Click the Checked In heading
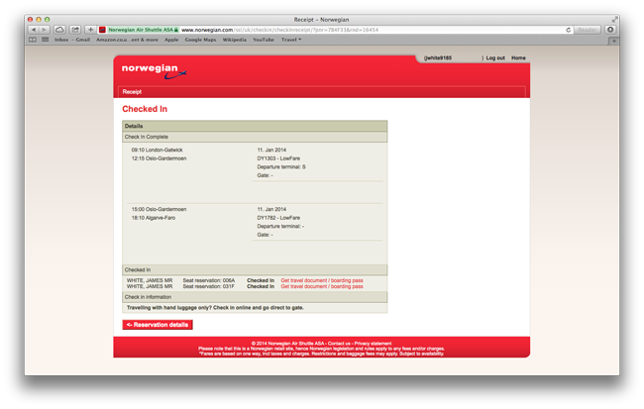This screenshot has width=644, height=409. (145, 109)
